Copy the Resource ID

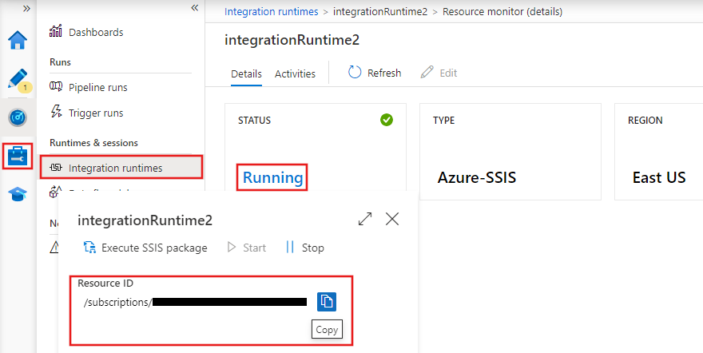pyautogui.click(x=327, y=301)
